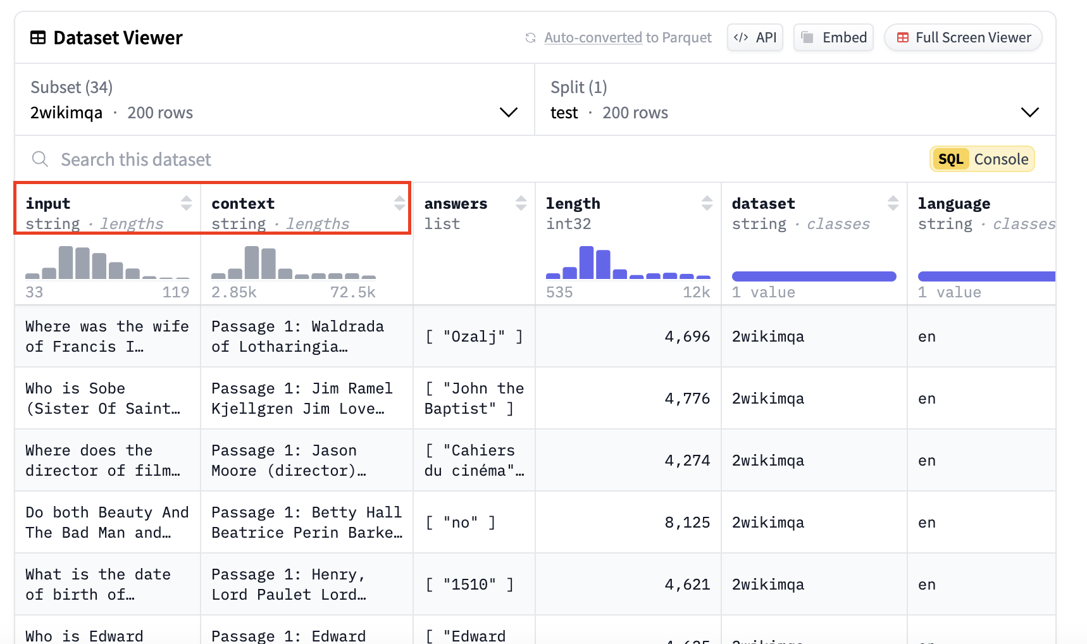The height and width of the screenshot is (644, 1087).
Task: Click the Dataset Viewer table icon
Action: tap(38, 38)
